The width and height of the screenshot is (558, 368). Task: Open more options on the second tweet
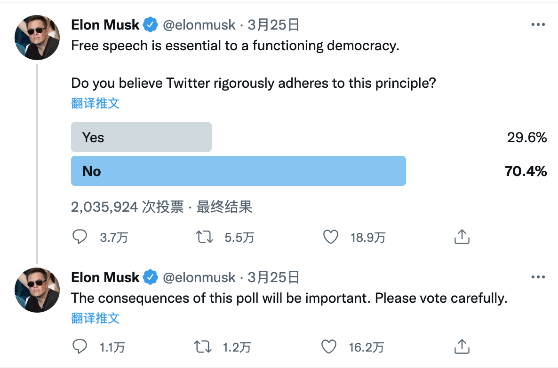538,277
